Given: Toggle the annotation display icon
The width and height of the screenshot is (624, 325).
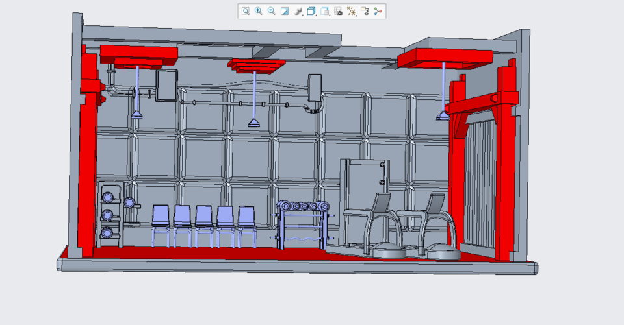Looking at the screenshot, I should coord(365,11).
